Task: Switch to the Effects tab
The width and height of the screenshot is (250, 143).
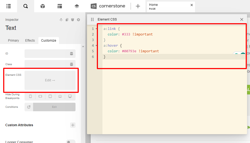Action: [30, 41]
